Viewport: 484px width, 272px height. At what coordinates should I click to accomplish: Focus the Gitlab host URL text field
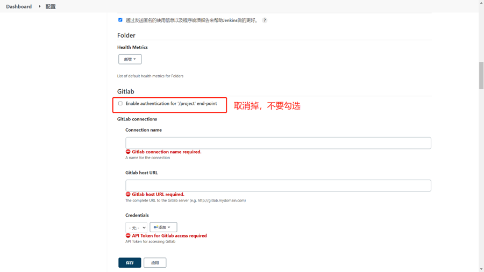click(278, 185)
